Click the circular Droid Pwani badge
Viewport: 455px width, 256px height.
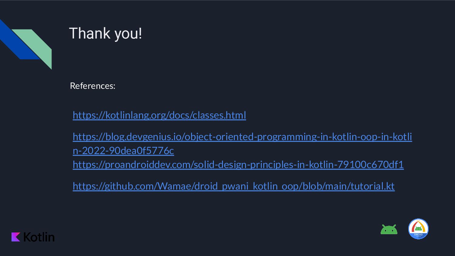click(x=418, y=229)
